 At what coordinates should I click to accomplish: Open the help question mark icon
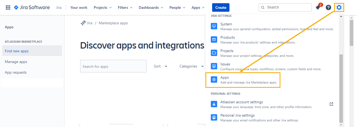tap(328, 7)
